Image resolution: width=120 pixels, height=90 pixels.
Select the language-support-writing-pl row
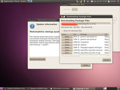pos(85,47)
